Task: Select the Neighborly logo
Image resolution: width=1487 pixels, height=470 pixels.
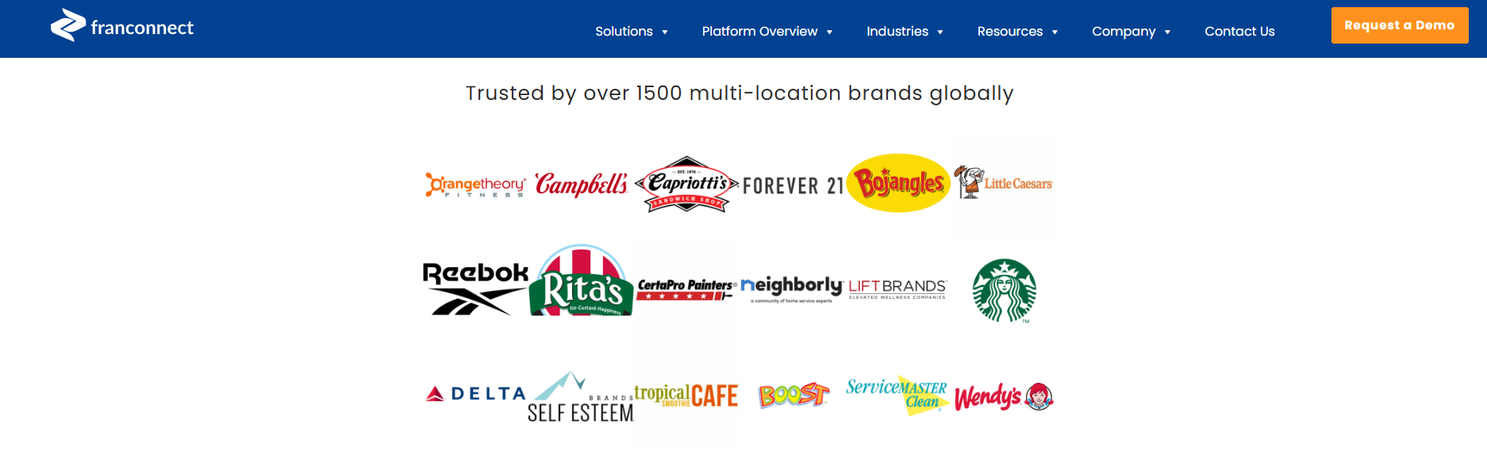Action: click(x=791, y=288)
